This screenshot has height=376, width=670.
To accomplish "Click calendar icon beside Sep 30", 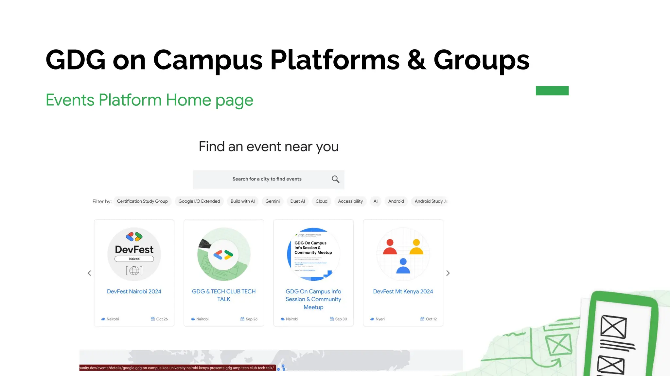I will click(332, 319).
